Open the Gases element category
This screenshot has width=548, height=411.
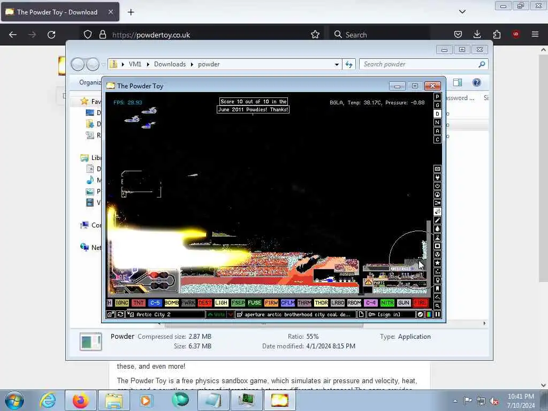pyautogui.click(x=437, y=220)
